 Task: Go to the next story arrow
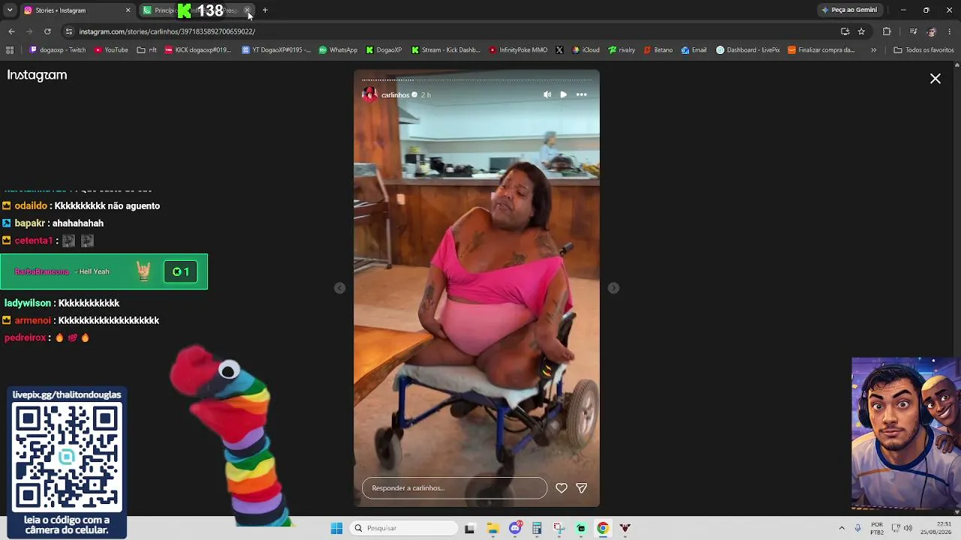pos(613,288)
